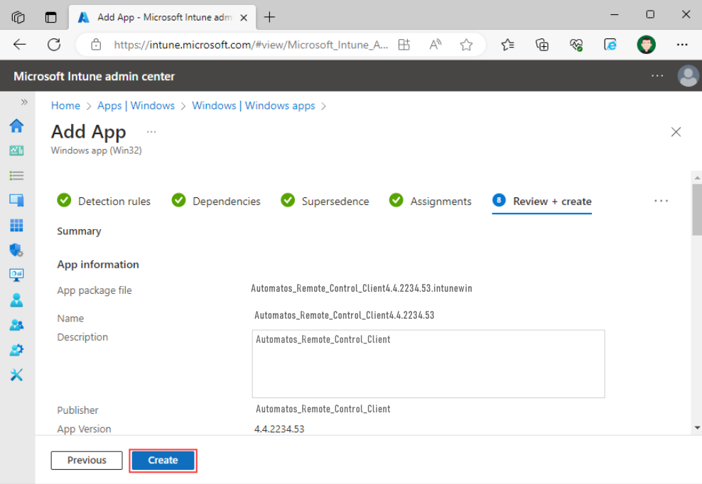
Task: Open the Users icon in the sidebar
Action: pyautogui.click(x=16, y=299)
